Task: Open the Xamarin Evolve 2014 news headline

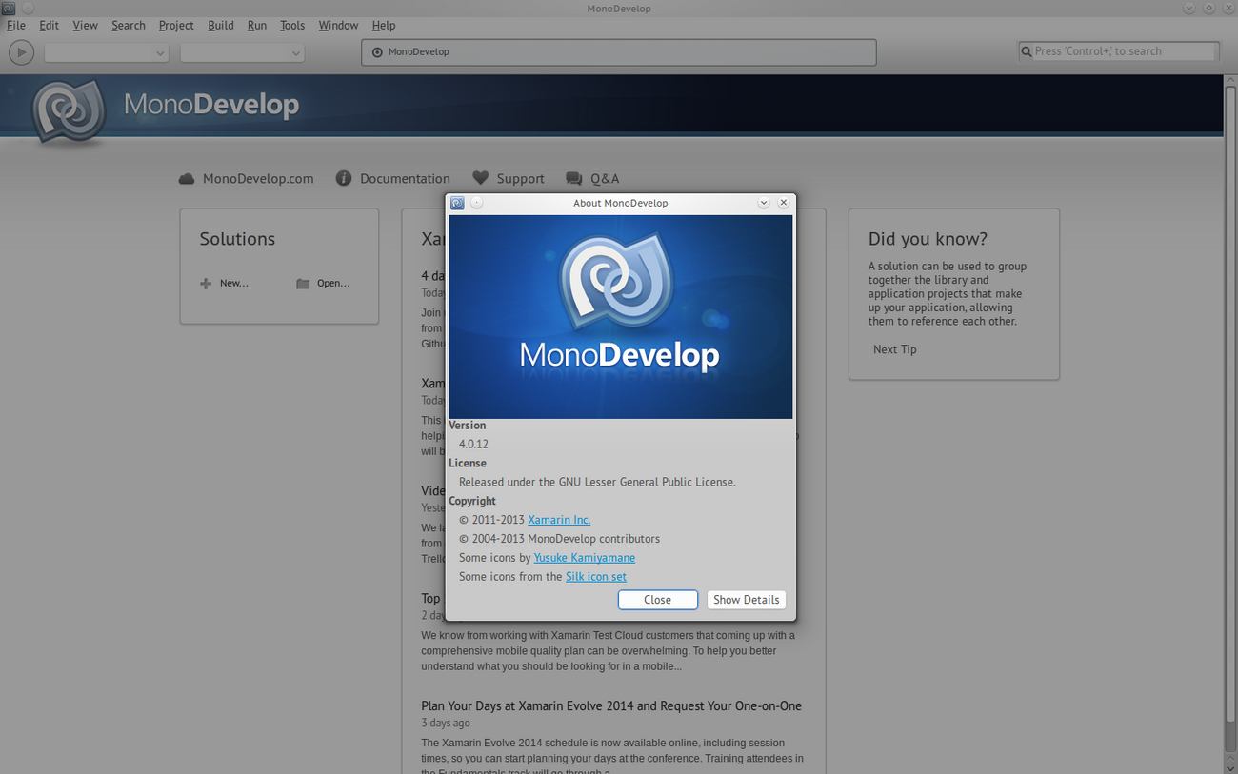Action: click(x=611, y=706)
